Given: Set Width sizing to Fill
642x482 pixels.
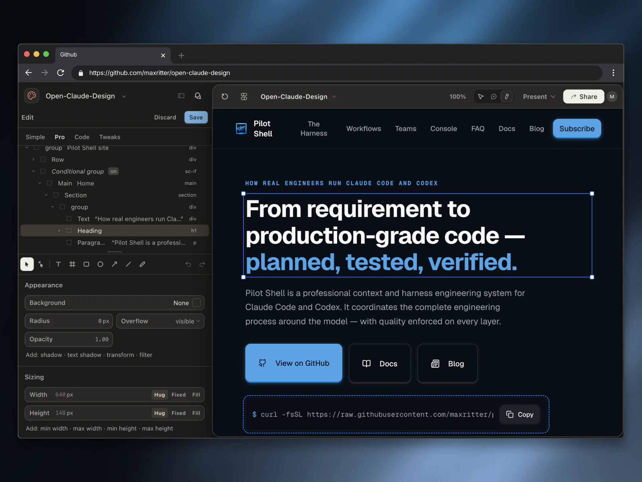Looking at the screenshot, I should 196,395.
